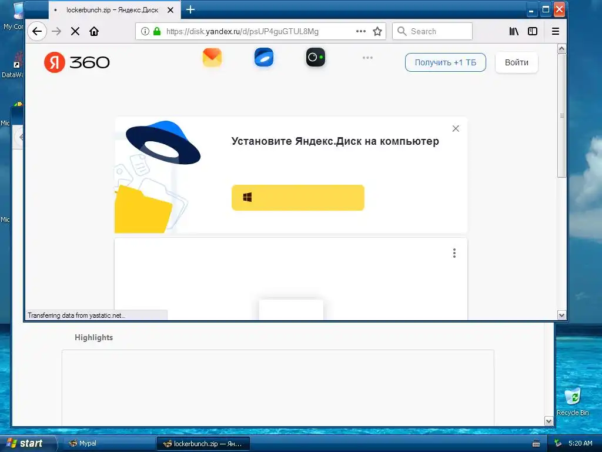Click the install Yandex.Disk heading text
602x452 pixels.
(335, 141)
